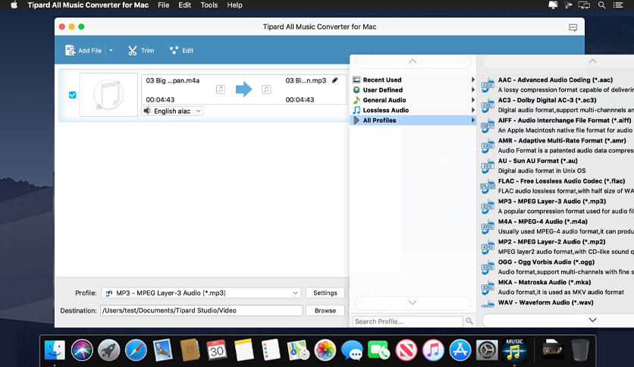Select the General Audio category
Image resolution: width=634 pixels, height=367 pixels.
click(x=413, y=100)
